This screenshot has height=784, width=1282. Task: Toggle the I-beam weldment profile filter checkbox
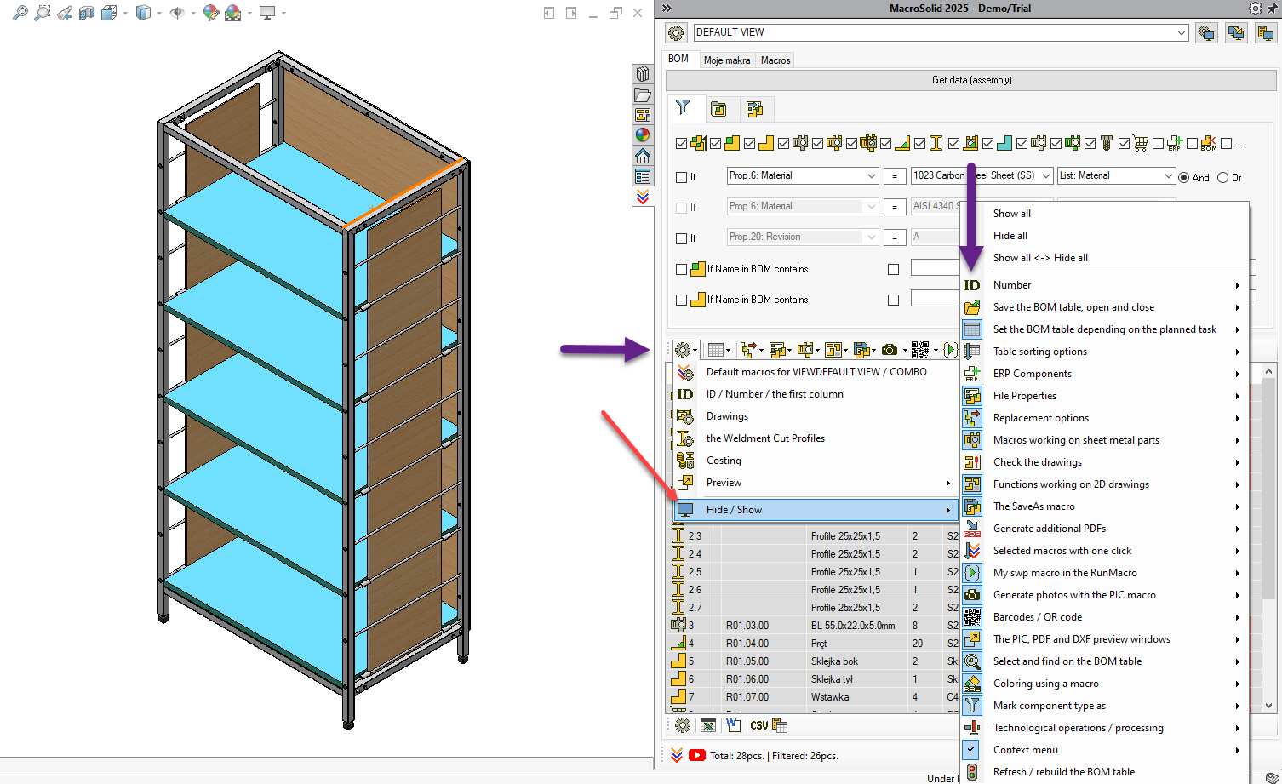point(919,144)
